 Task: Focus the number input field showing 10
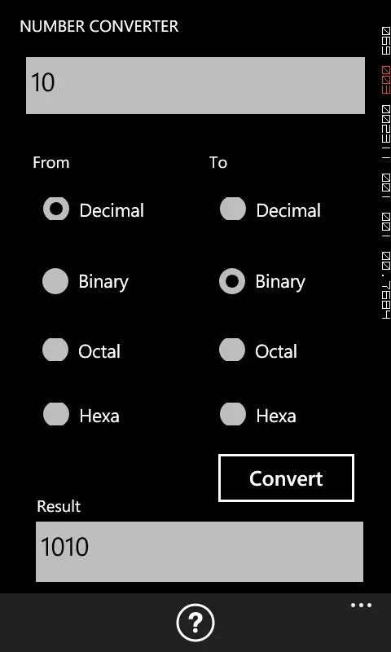pos(195,86)
